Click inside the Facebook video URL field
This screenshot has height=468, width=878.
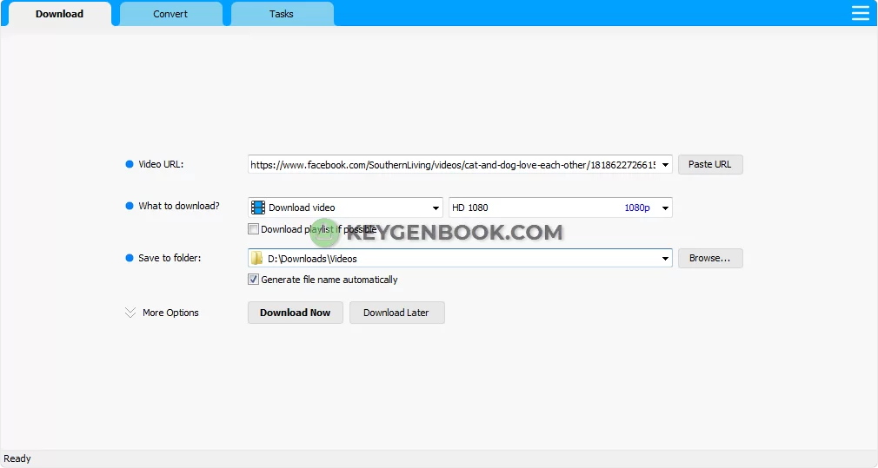(x=452, y=164)
